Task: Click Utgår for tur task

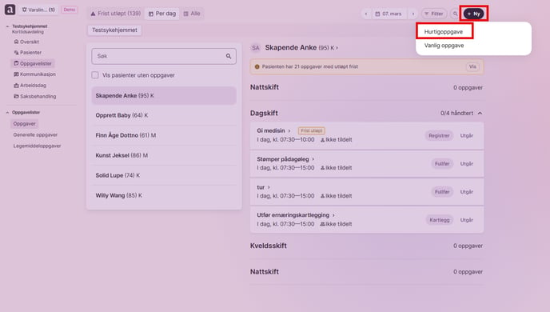Action: pyautogui.click(x=467, y=192)
